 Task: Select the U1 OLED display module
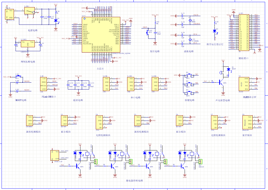pyautogui.click(x=244, y=84)
